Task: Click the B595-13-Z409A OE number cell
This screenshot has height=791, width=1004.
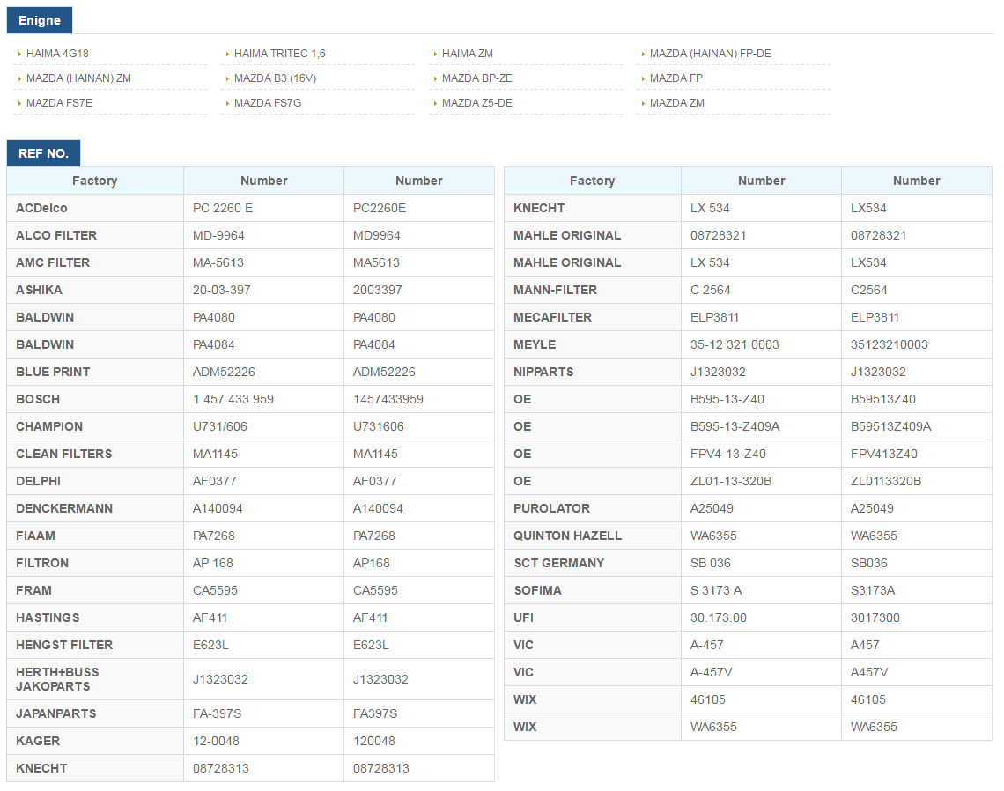Action: pos(761,426)
